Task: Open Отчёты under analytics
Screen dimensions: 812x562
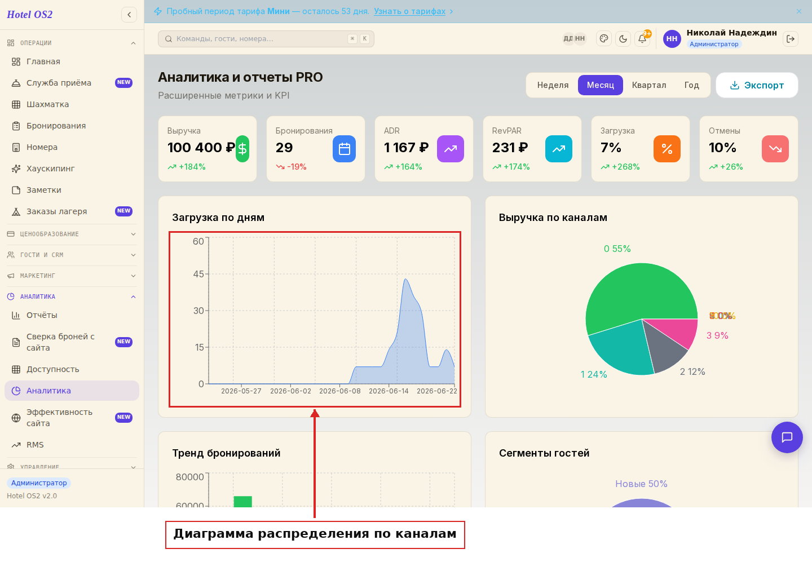Action: click(71, 315)
